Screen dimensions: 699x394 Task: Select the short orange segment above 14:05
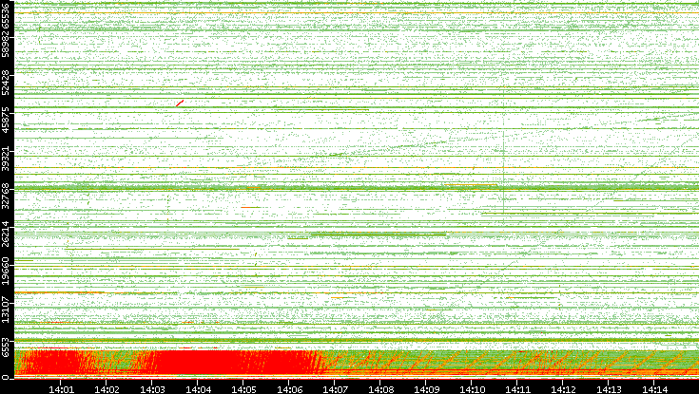pos(250,206)
